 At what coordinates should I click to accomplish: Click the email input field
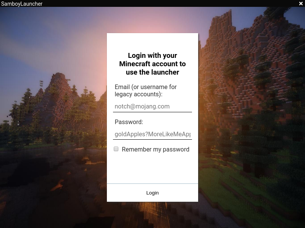pos(152,107)
